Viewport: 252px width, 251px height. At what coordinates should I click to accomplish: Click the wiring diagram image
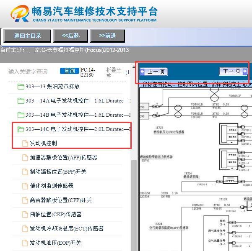click(x=195, y=169)
